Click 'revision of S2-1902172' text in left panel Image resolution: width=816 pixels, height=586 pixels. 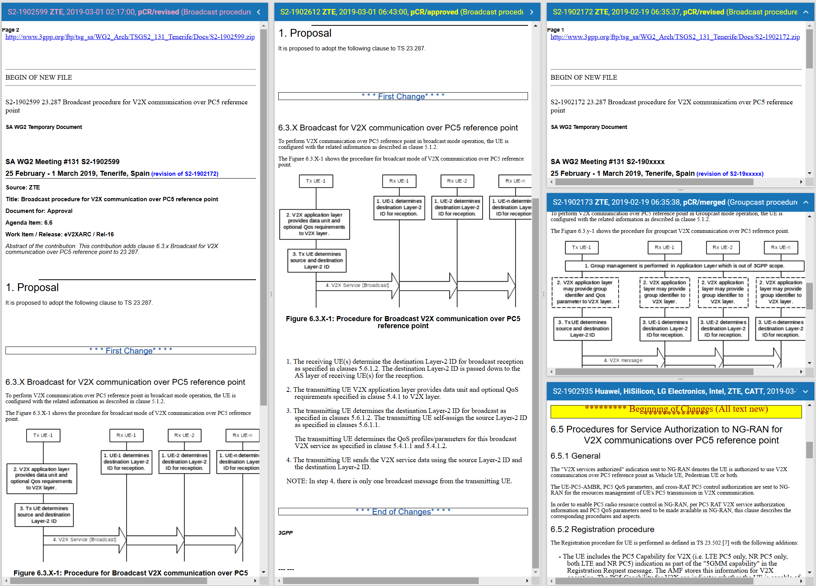click(x=185, y=174)
